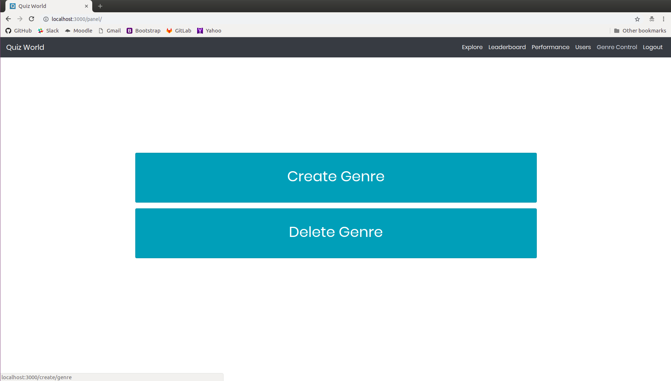This screenshot has width=671, height=381.
Task: Click the incognito icon in the browser toolbar
Action: click(x=652, y=19)
